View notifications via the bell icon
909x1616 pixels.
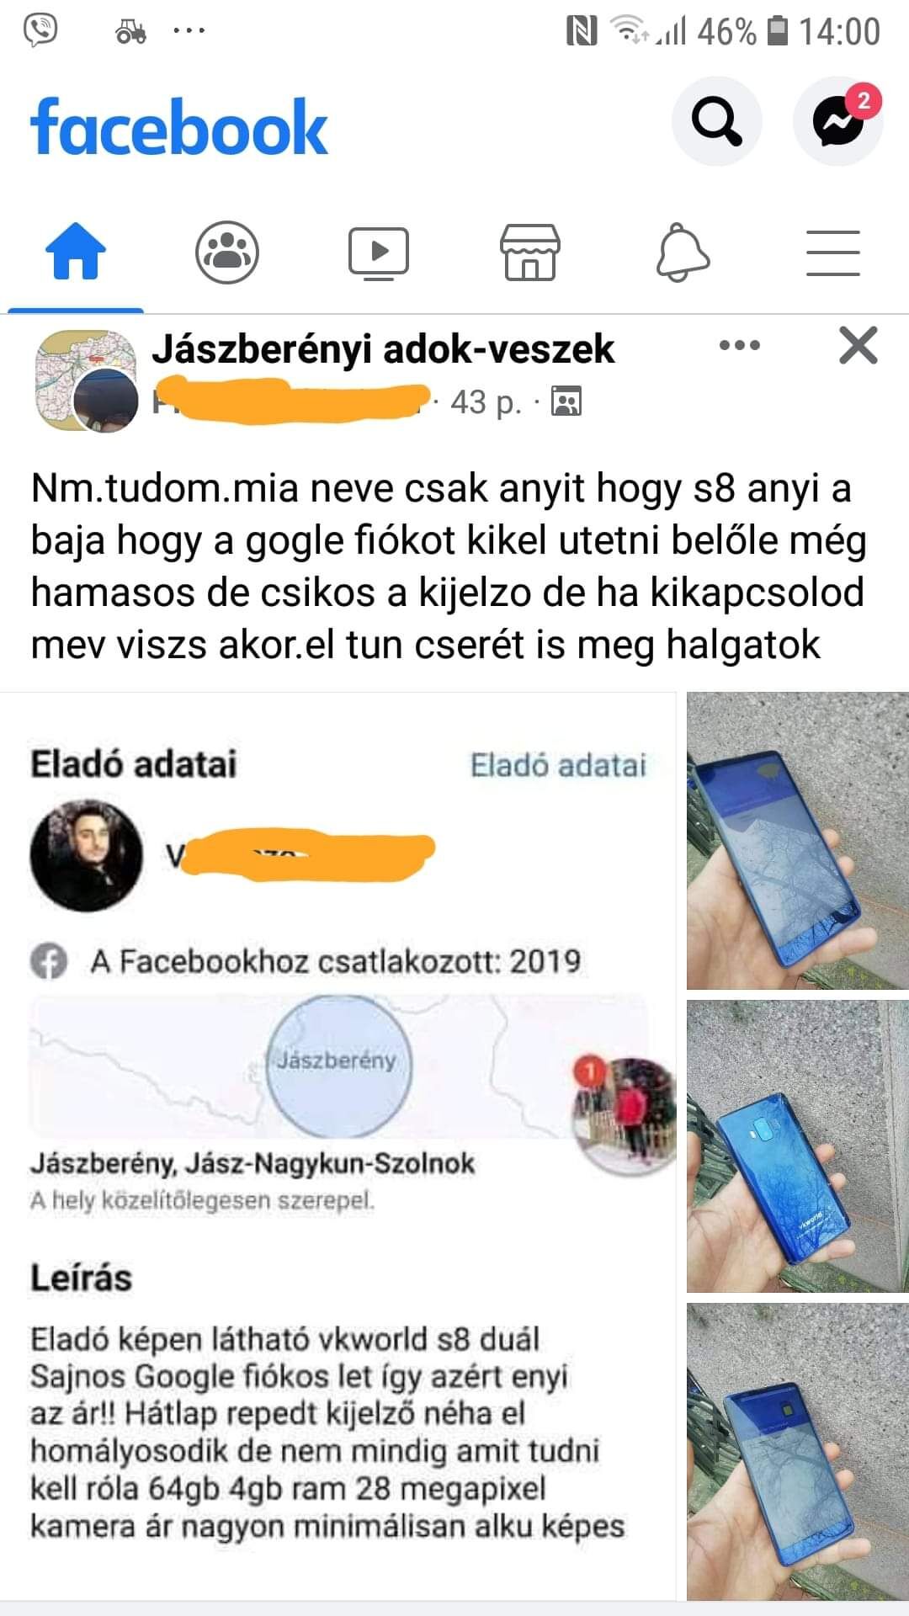682,252
